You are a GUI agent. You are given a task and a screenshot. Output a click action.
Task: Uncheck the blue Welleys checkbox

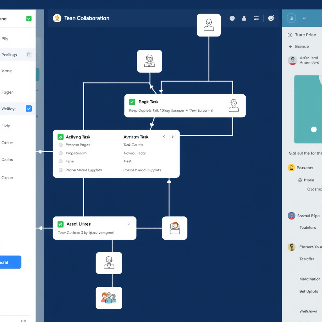(29, 108)
